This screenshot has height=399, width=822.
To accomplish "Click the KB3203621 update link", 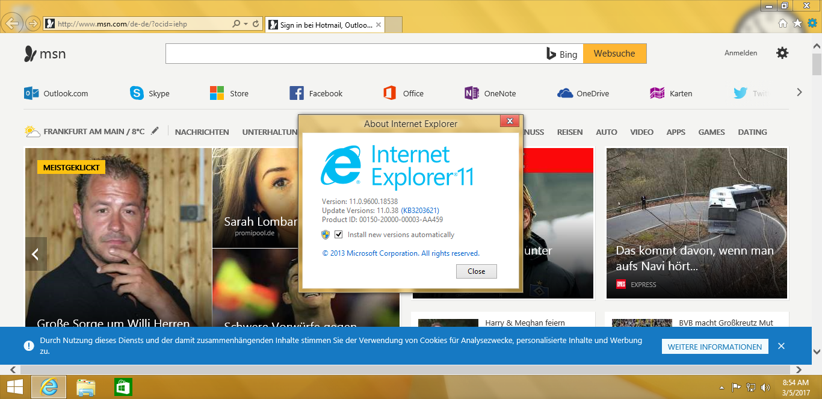I will click(x=420, y=211).
